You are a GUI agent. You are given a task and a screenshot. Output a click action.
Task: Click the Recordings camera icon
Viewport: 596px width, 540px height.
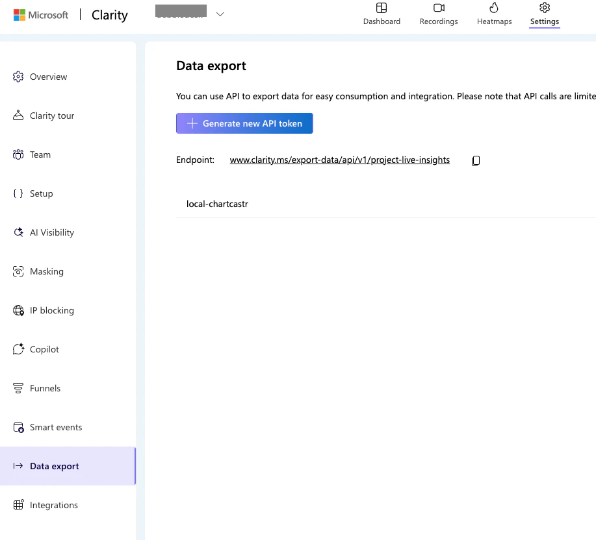click(x=439, y=8)
